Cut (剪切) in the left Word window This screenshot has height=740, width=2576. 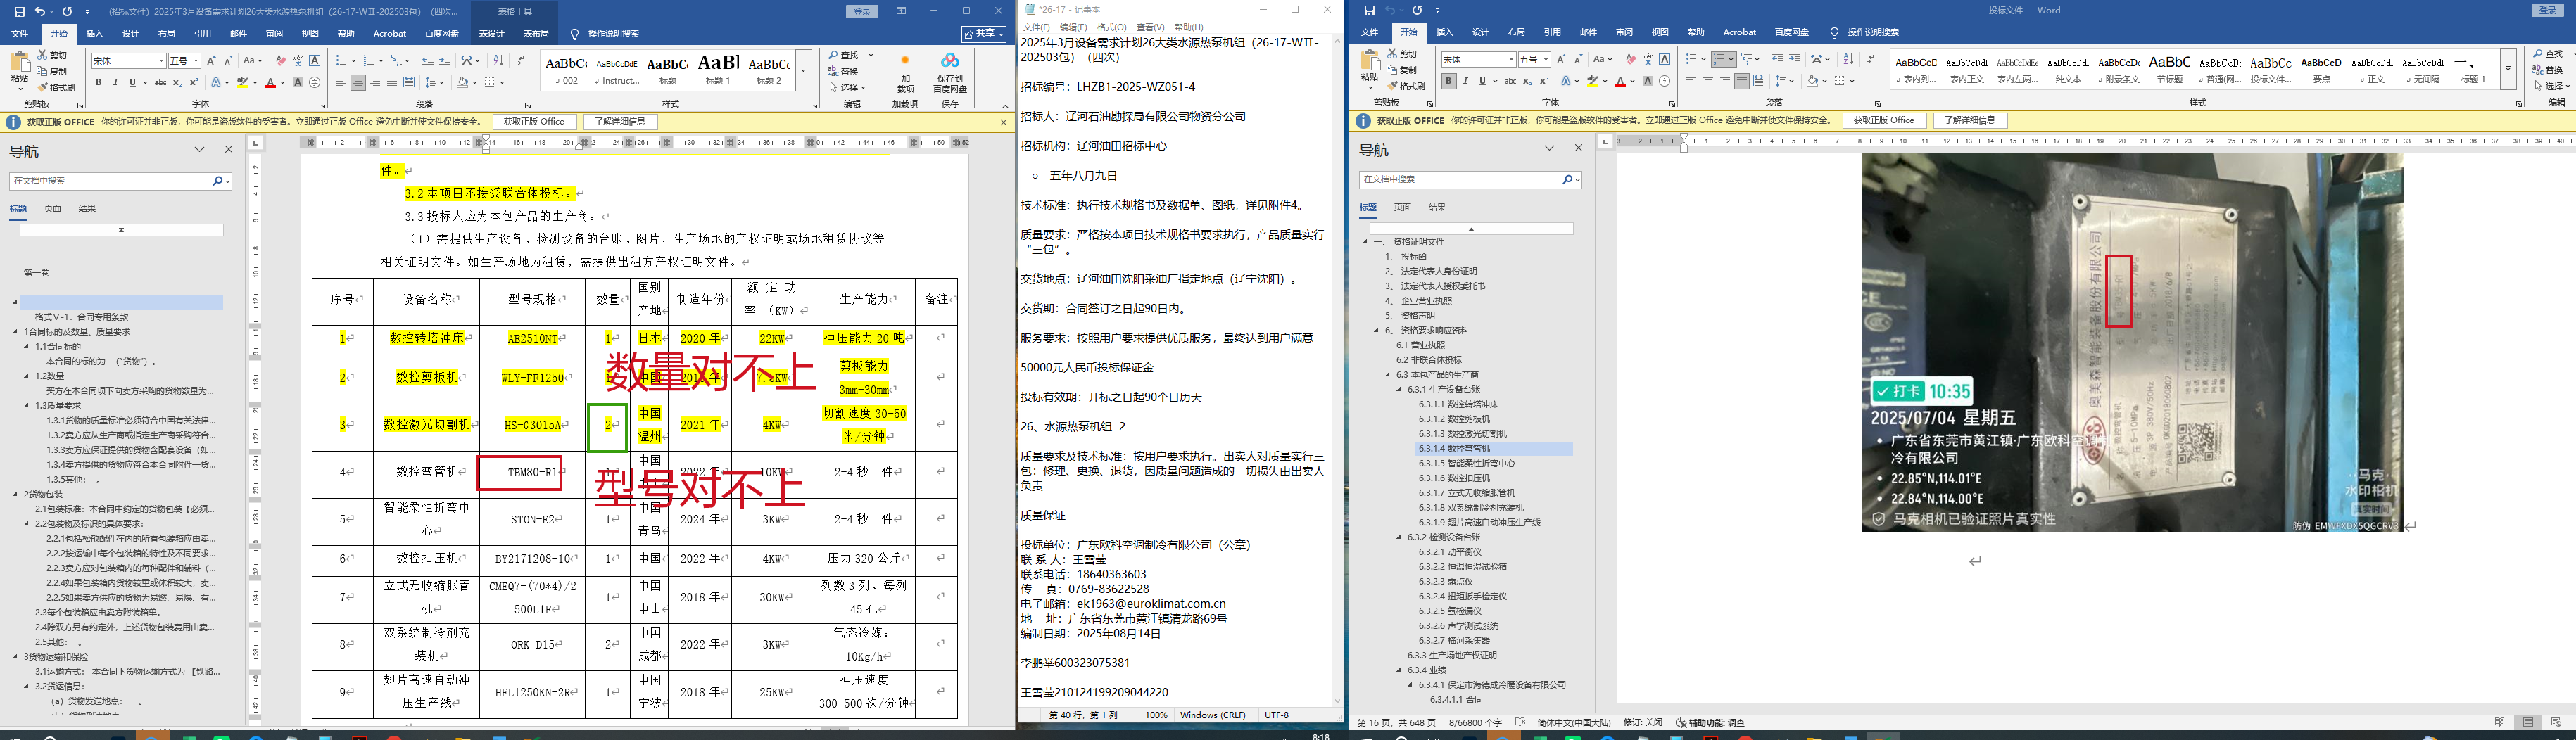pos(53,56)
